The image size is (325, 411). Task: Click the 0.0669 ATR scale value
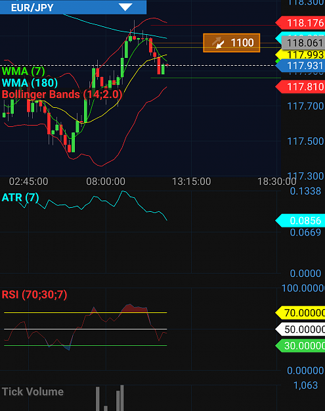pyautogui.click(x=305, y=232)
